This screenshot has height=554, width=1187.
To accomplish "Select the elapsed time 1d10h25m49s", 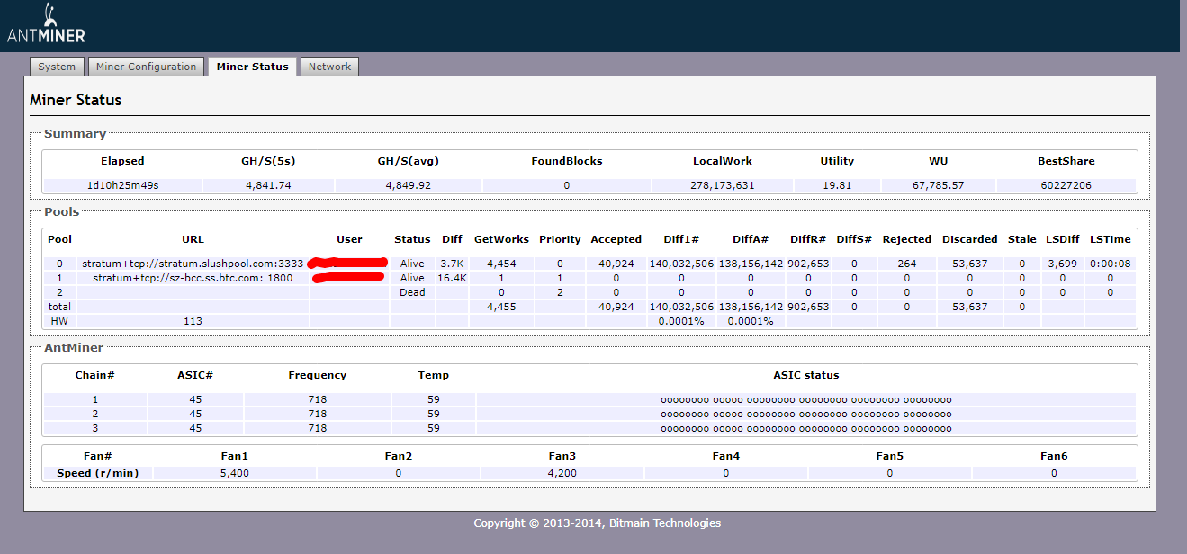I will tap(122, 185).
